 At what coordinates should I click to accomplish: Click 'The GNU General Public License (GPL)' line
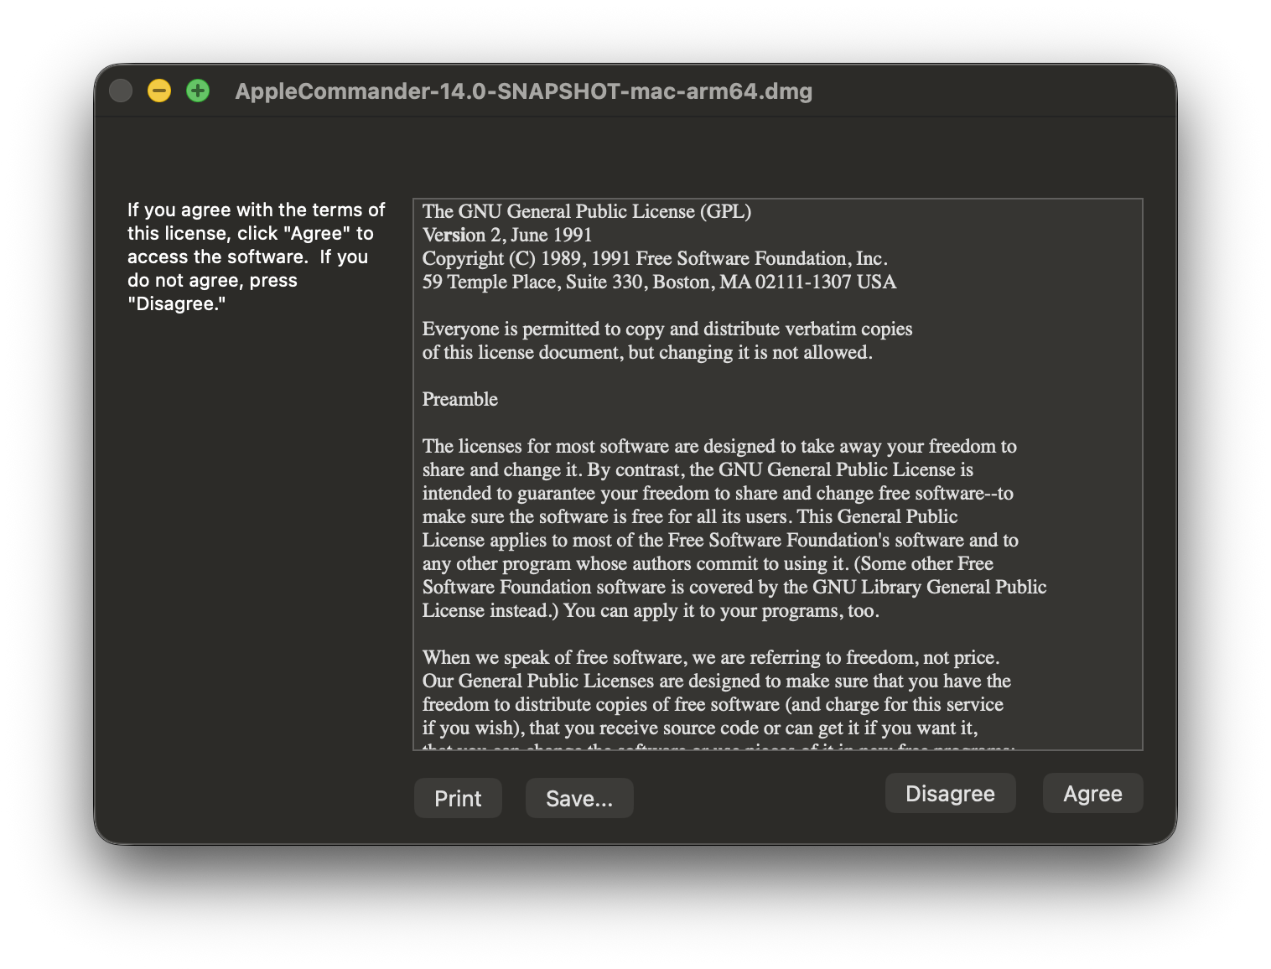pos(587,211)
